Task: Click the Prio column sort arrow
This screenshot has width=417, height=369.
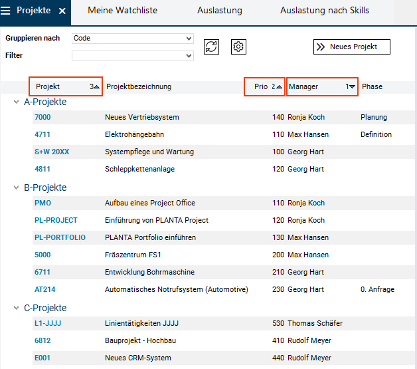Action: [280, 87]
